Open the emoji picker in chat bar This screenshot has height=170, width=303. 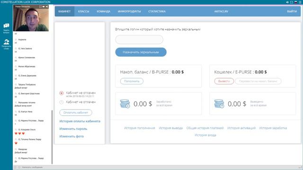click(19, 167)
